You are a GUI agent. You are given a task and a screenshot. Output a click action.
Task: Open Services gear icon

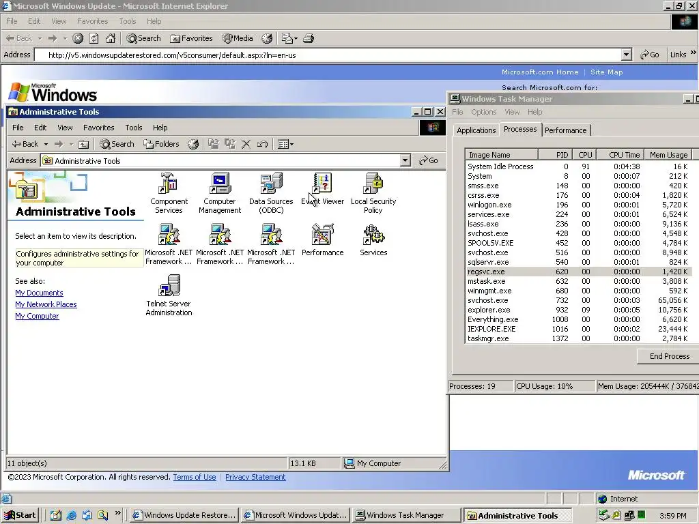[x=373, y=234]
